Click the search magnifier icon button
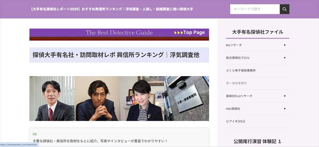Image resolution: width=319 pixels, height=147 pixels. [284, 9]
